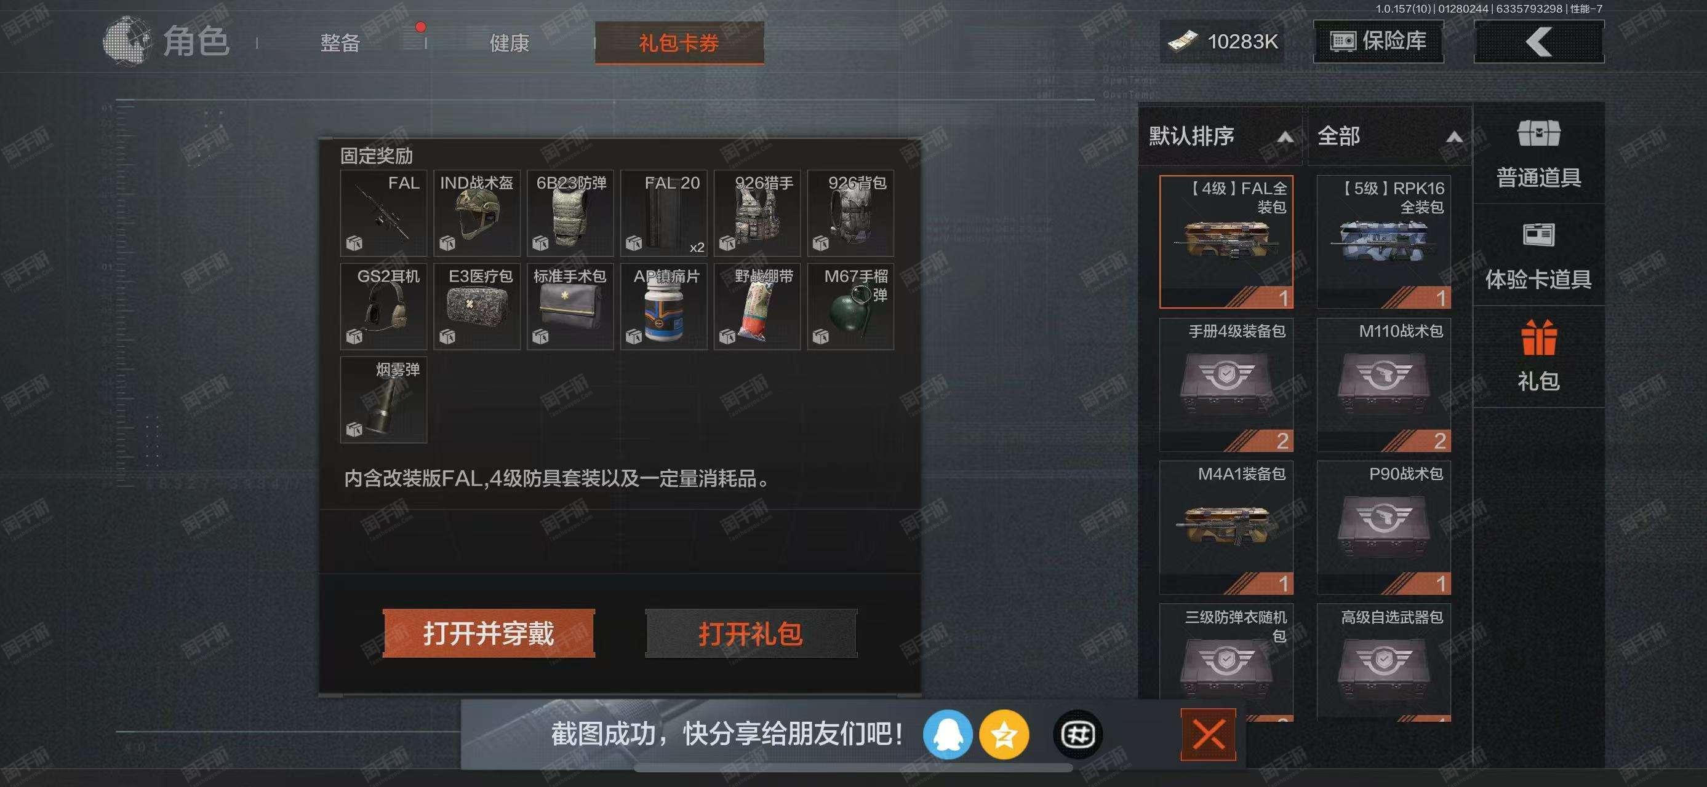Select the 【5级】RPK16全装包 item
This screenshot has height=787, width=1707.
(x=1383, y=242)
